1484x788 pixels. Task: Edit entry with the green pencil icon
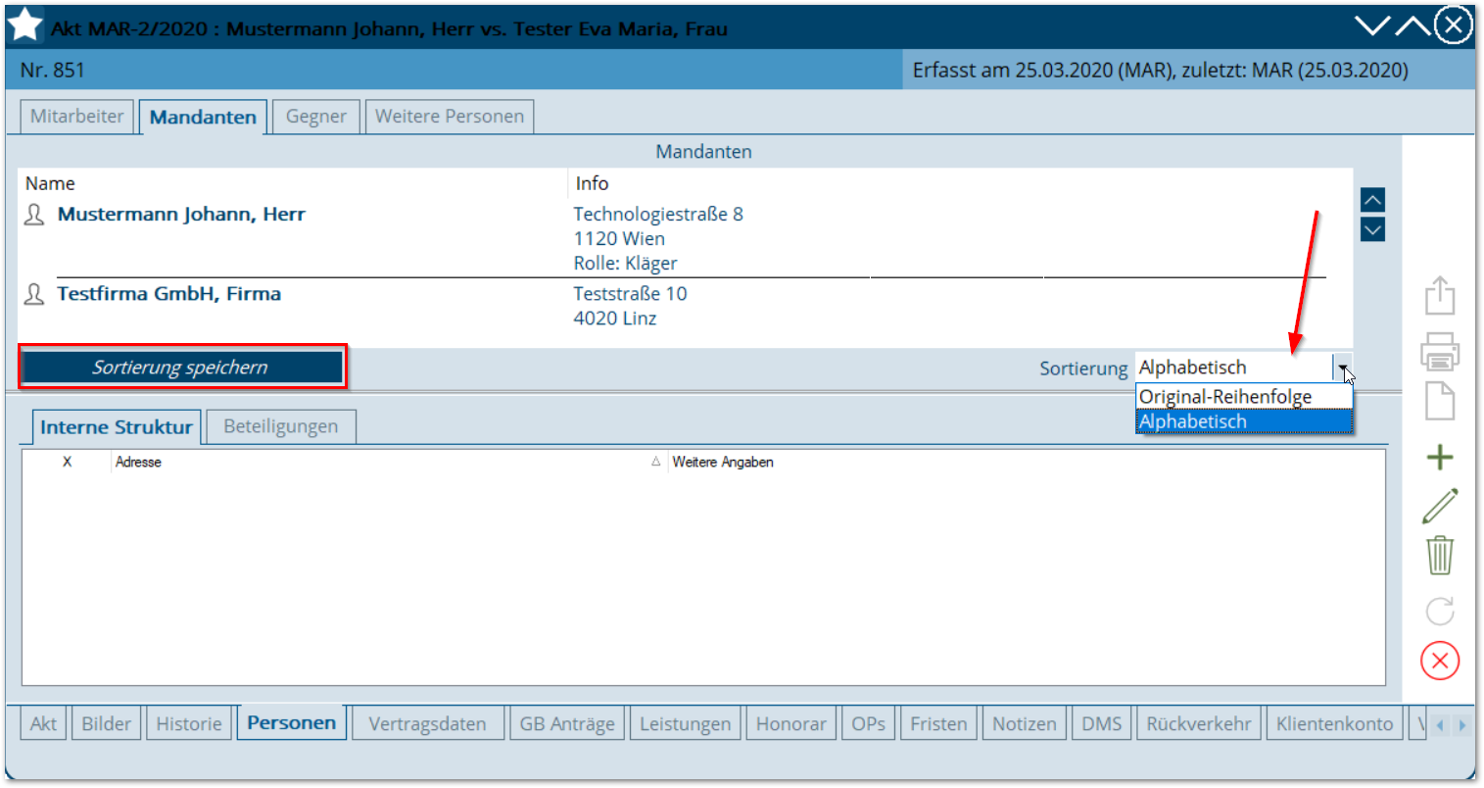click(x=1440, y=506)
